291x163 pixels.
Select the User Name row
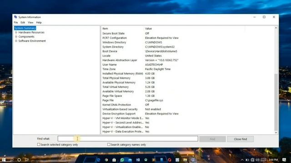click(188, 64)
